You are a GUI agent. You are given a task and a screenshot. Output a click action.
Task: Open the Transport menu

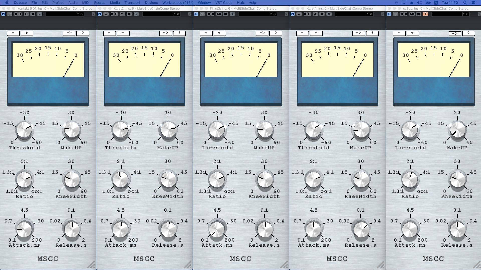pyautogui.click(x=132, y=3)
